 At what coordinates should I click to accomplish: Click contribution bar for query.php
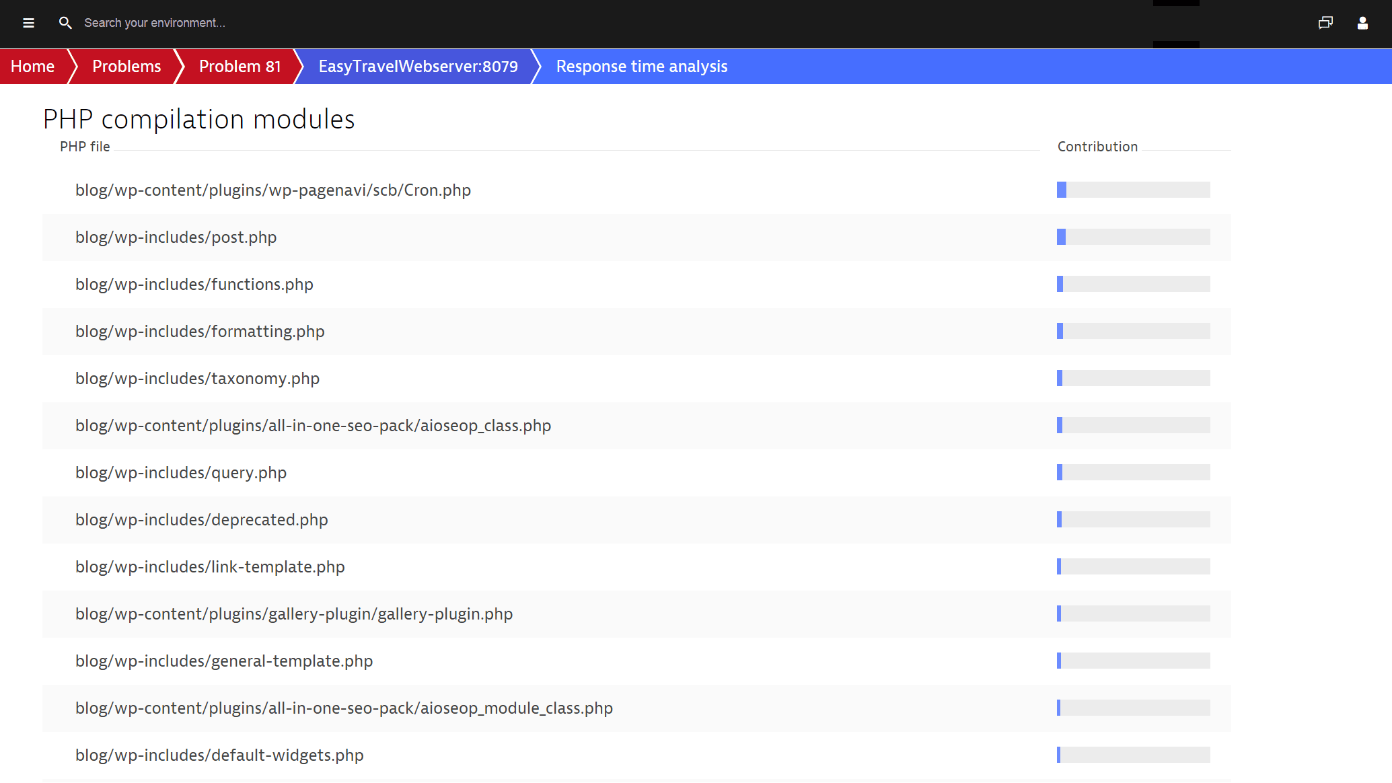tap(1134, 472)
